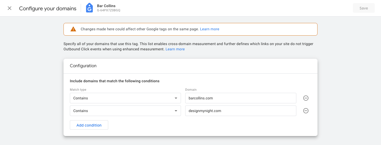The height and width of the screenshot is (145, 381).
Task: Click the orange warning triangle icon
Action: (73, 29)
